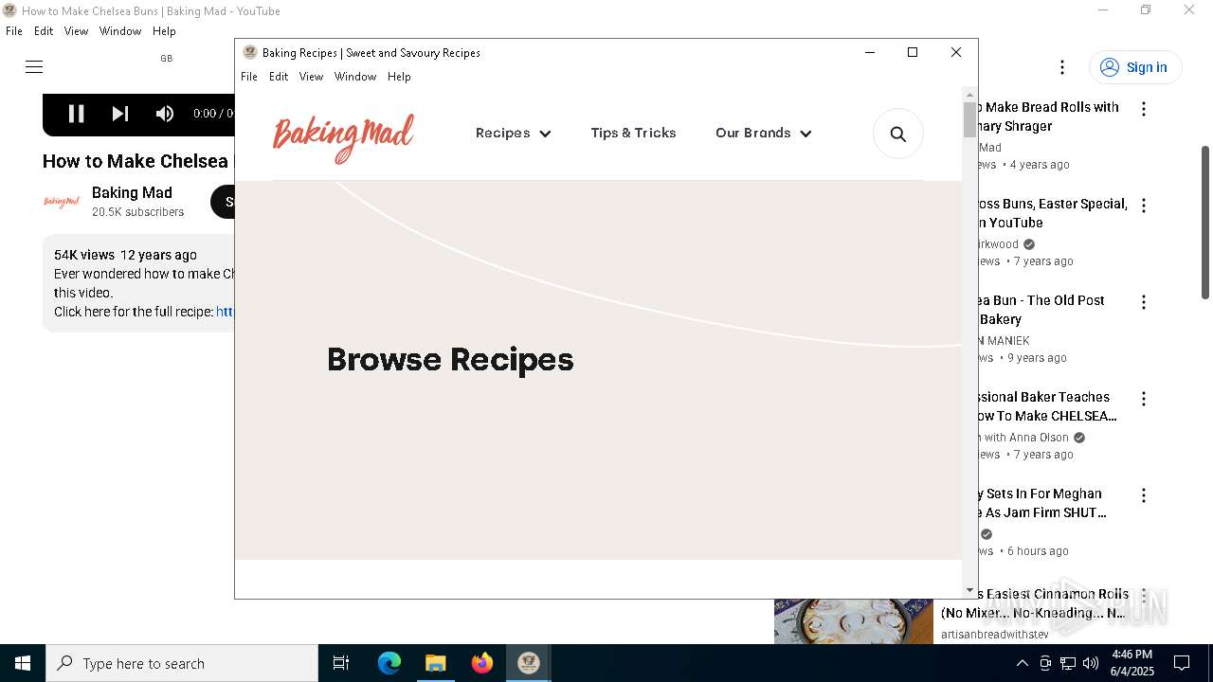Viewport: 1213px width, 682px height.
Task: Click Sign in button on YouTube
Action: pos(1135,67)
